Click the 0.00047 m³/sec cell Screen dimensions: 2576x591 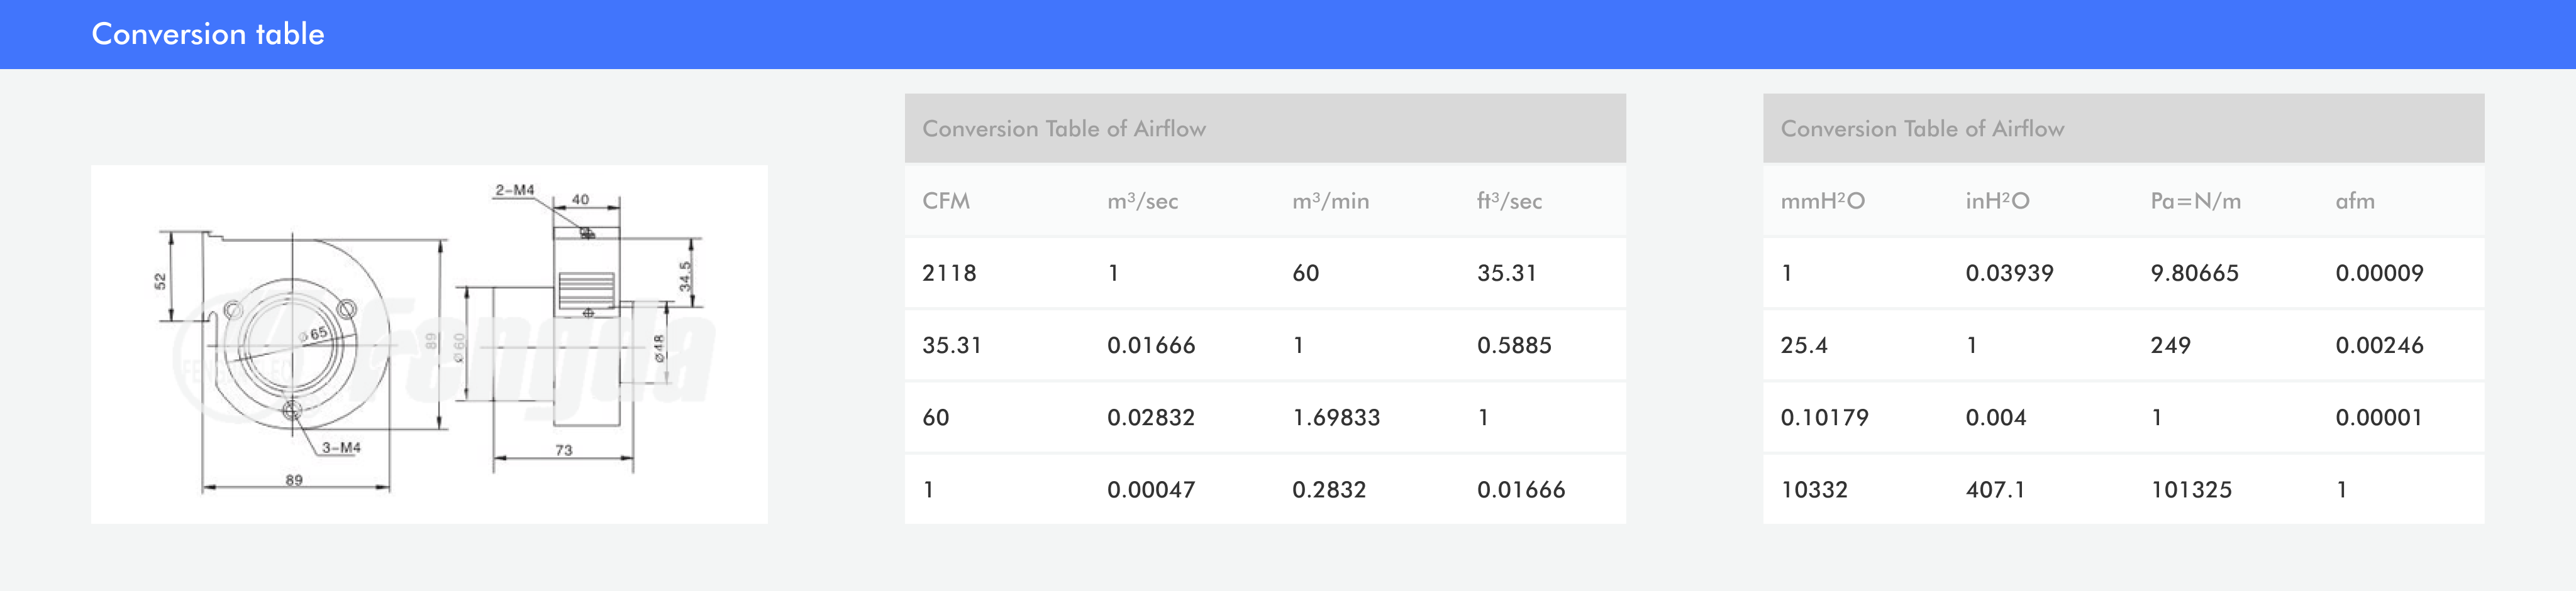click(1151, 489)
